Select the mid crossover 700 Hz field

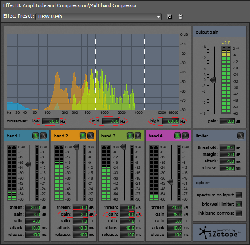tap(111, 122)
